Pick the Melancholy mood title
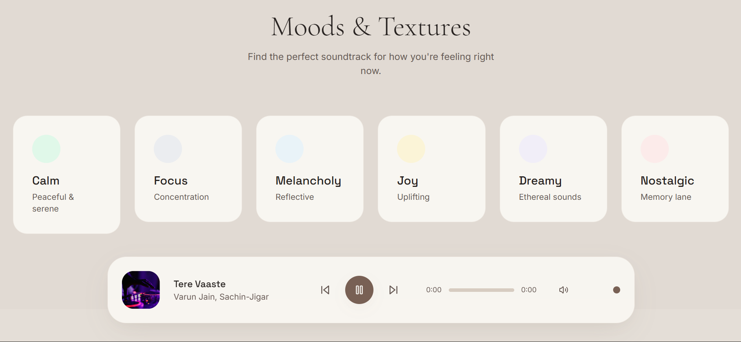Image resolution: width=741 pixels, height=342 pixels. (x=308, y=181)
